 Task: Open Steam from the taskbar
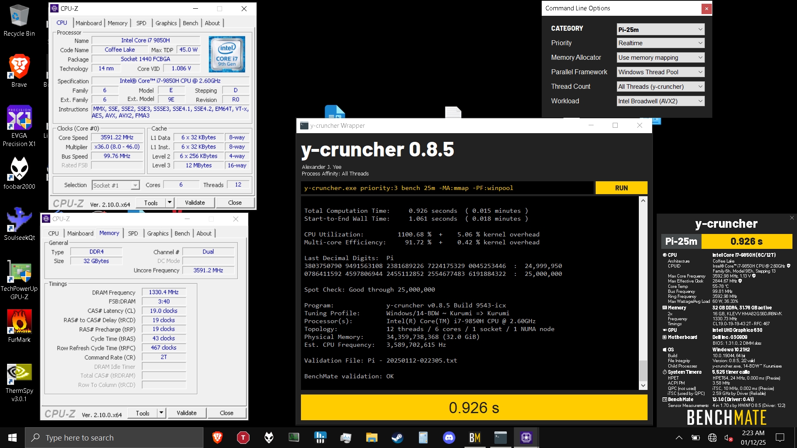pyautogui.click(x=397, y=438)
